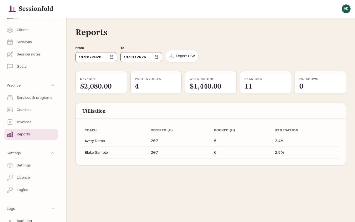Go to Logins
Screen dimensions: 355x222
coord(31,190)
